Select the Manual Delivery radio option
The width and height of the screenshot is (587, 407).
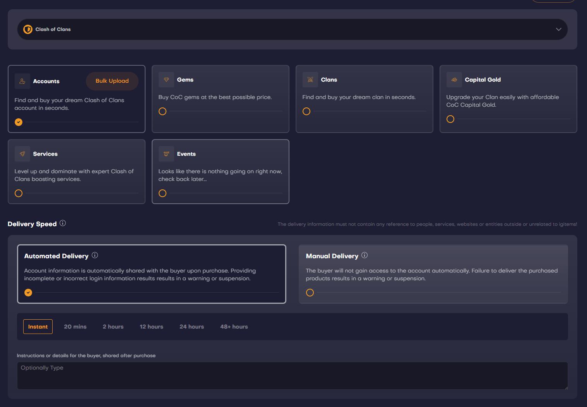click(310, 293)
